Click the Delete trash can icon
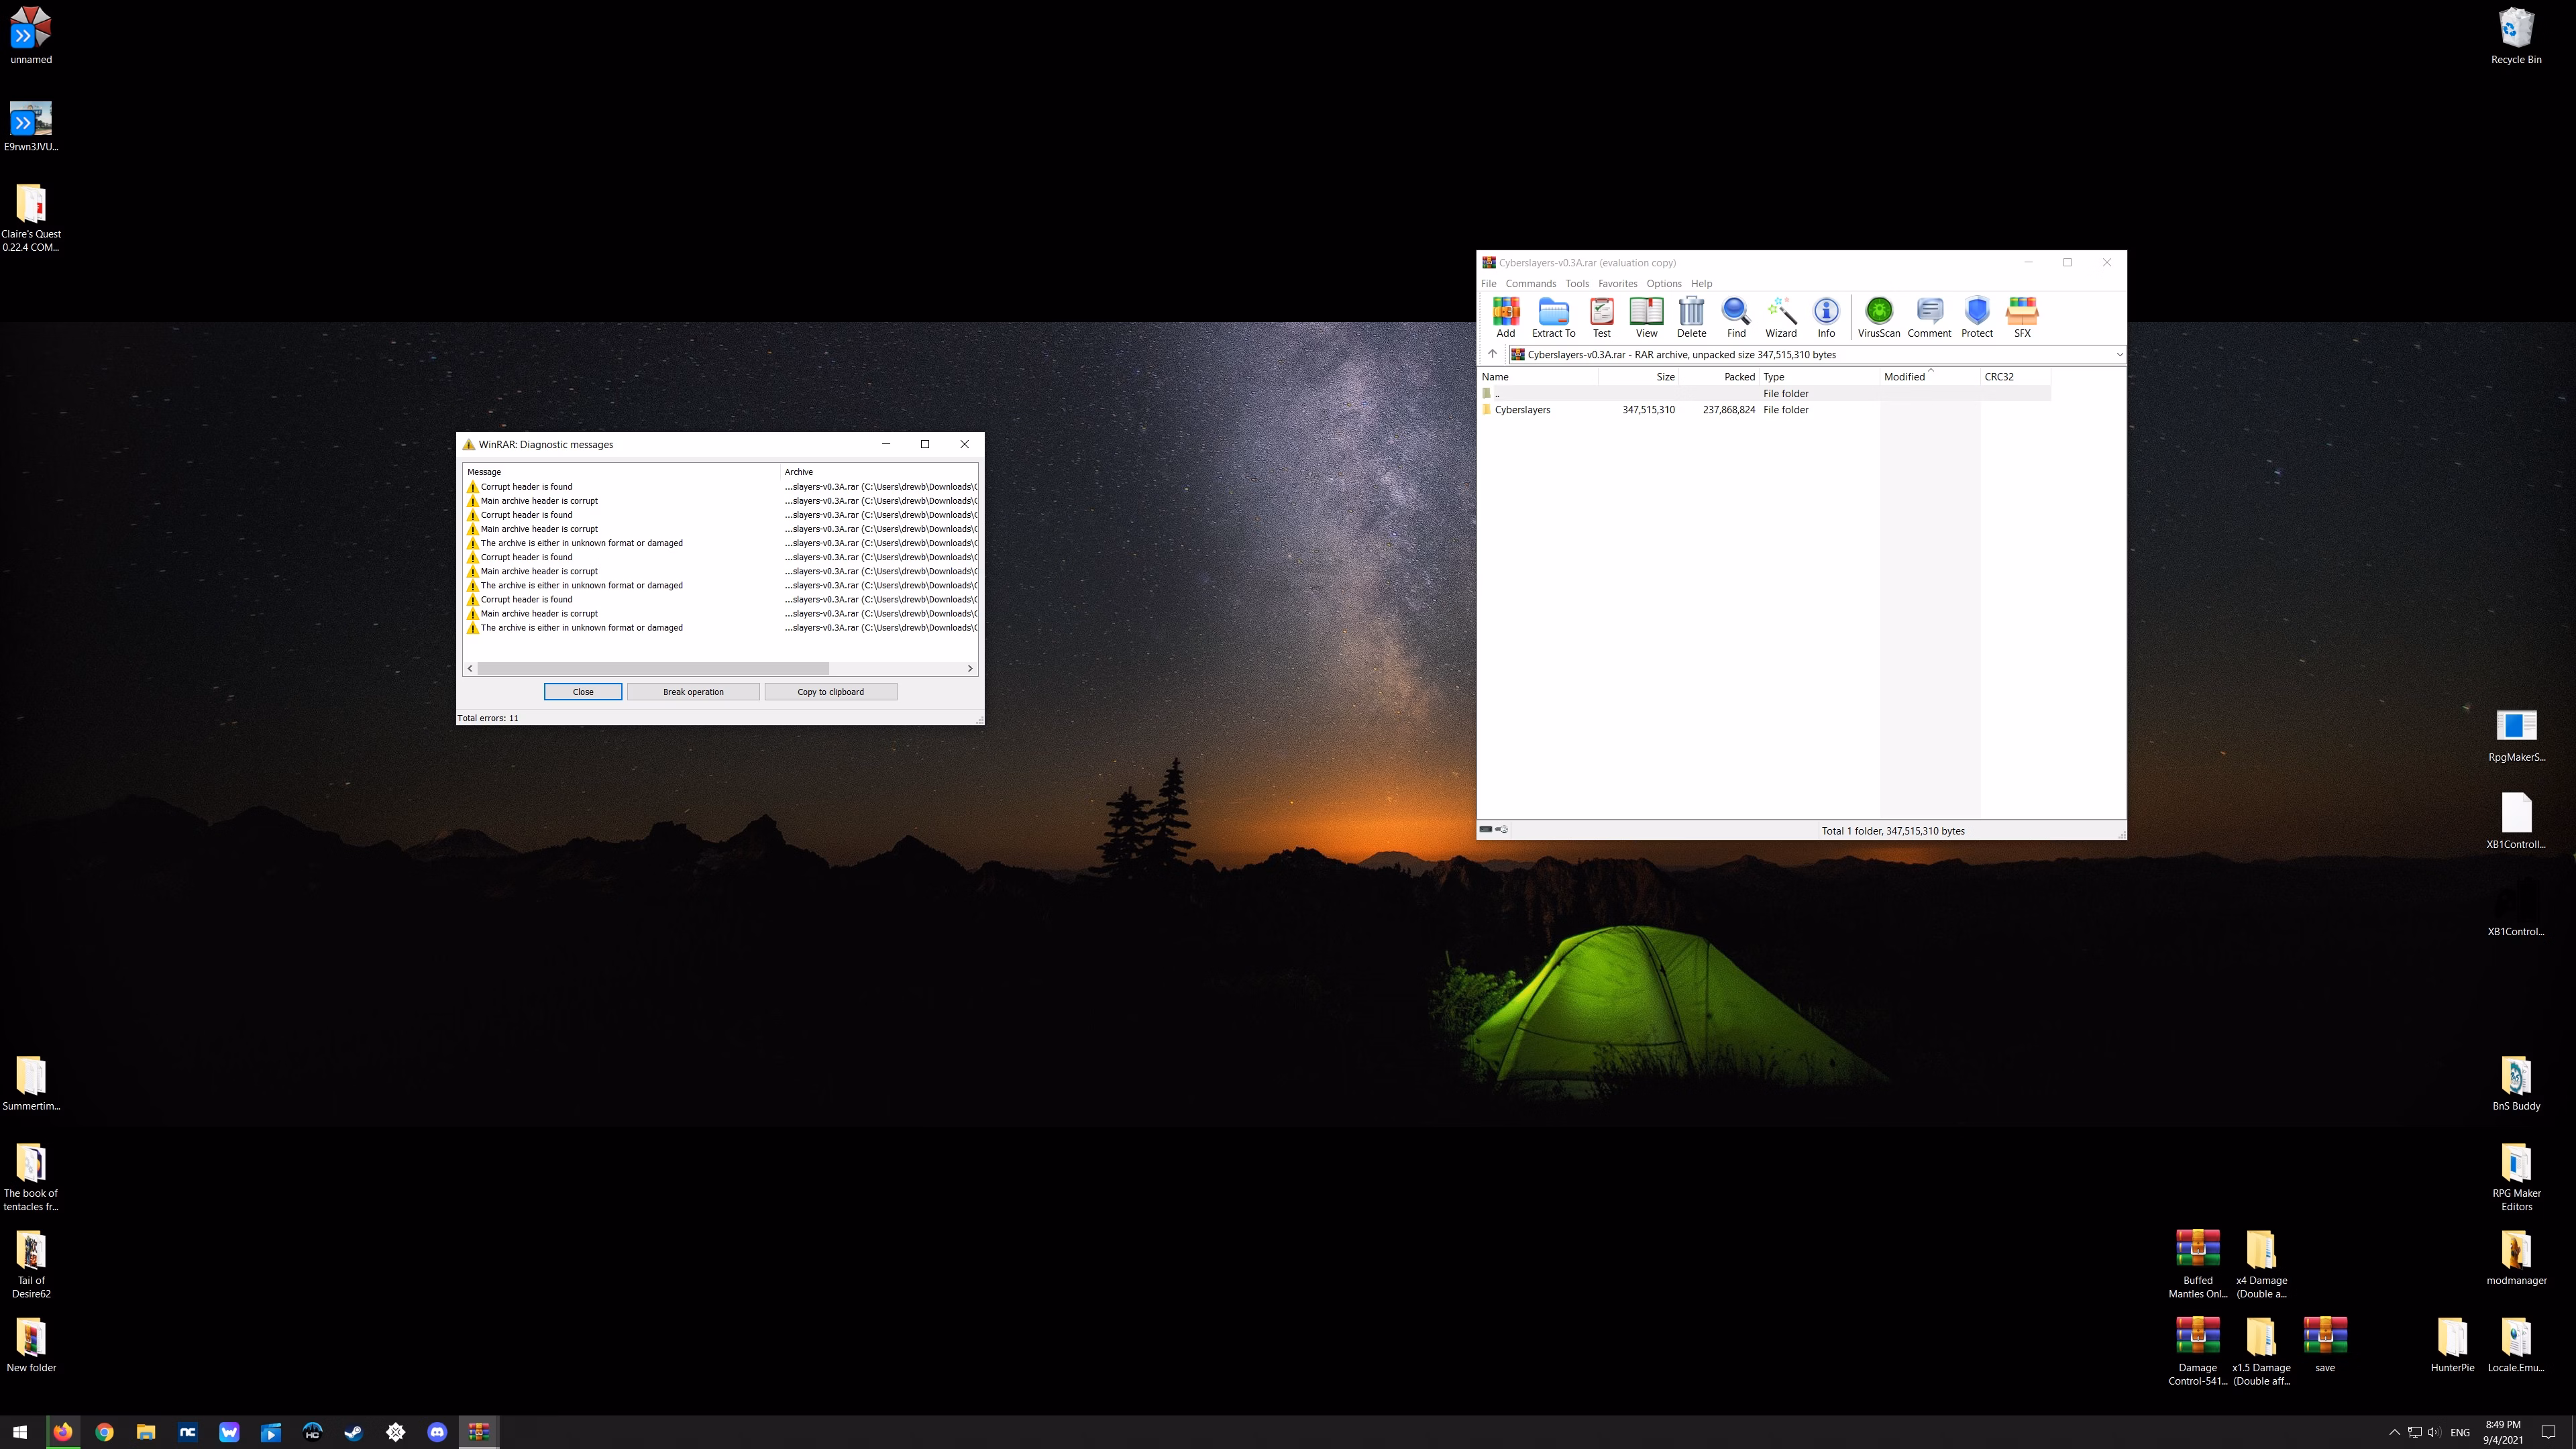This screenshot has width=2576, height=1449. 1691,317
